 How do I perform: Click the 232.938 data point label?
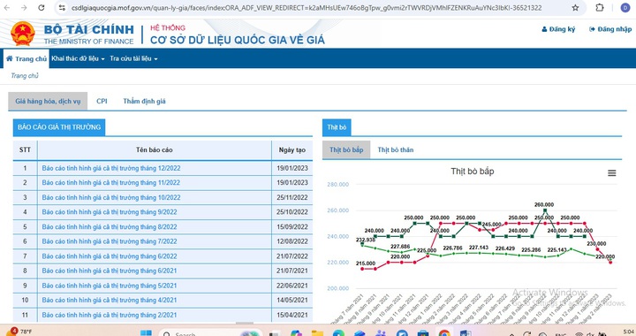[366, 240]
